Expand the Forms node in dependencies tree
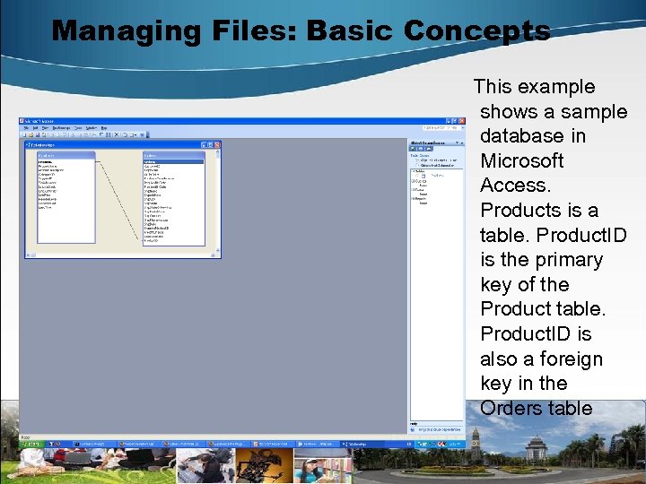The height and width of the screenshot is (484, 646). click(x=414, y=190)
